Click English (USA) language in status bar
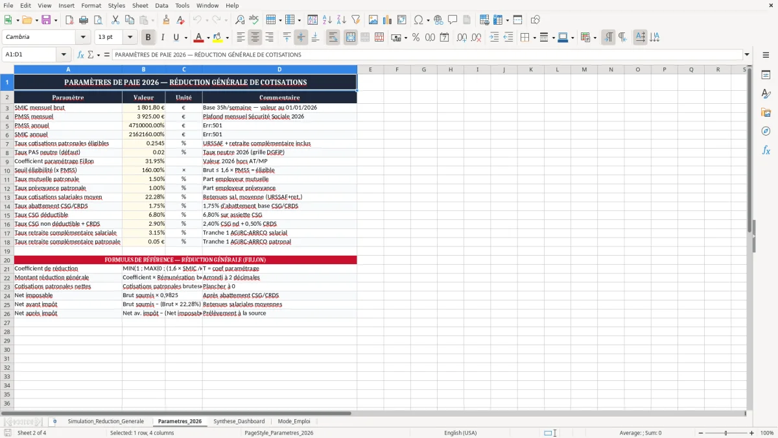This screenshot has height=438, width=778. click(460, 433)
